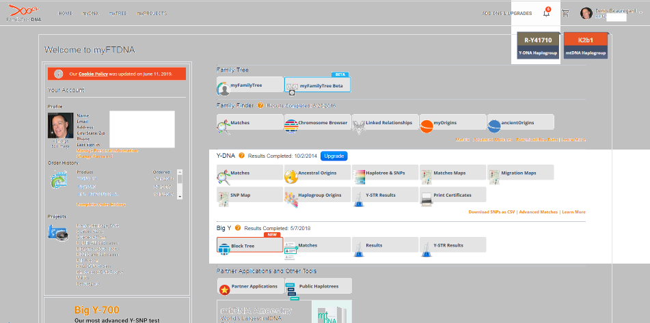Screen dimensions: 650x323
Task: Click Complete Order History link
Action: point(101,205)
